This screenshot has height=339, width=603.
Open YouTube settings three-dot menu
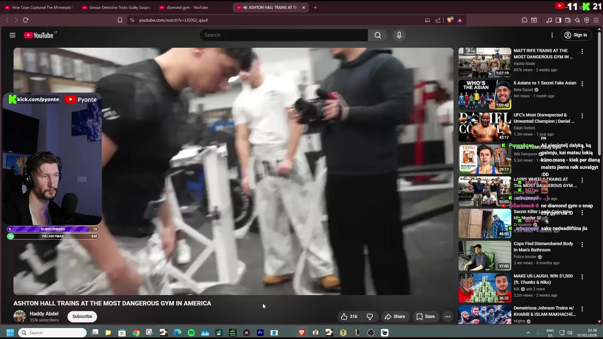point(552,35)
